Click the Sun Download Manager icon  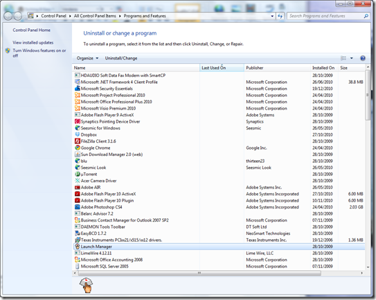[78, 155]
